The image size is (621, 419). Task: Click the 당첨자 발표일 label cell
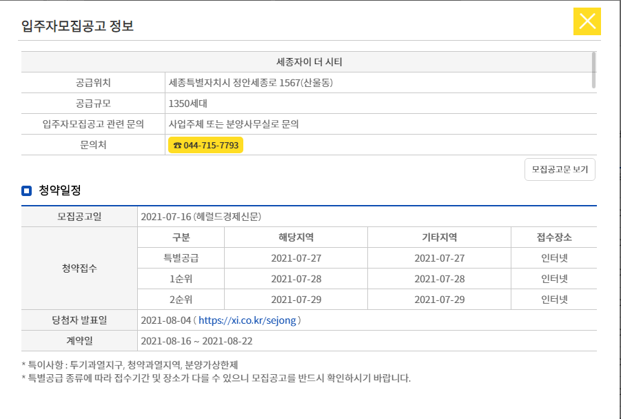click(79, 320)
